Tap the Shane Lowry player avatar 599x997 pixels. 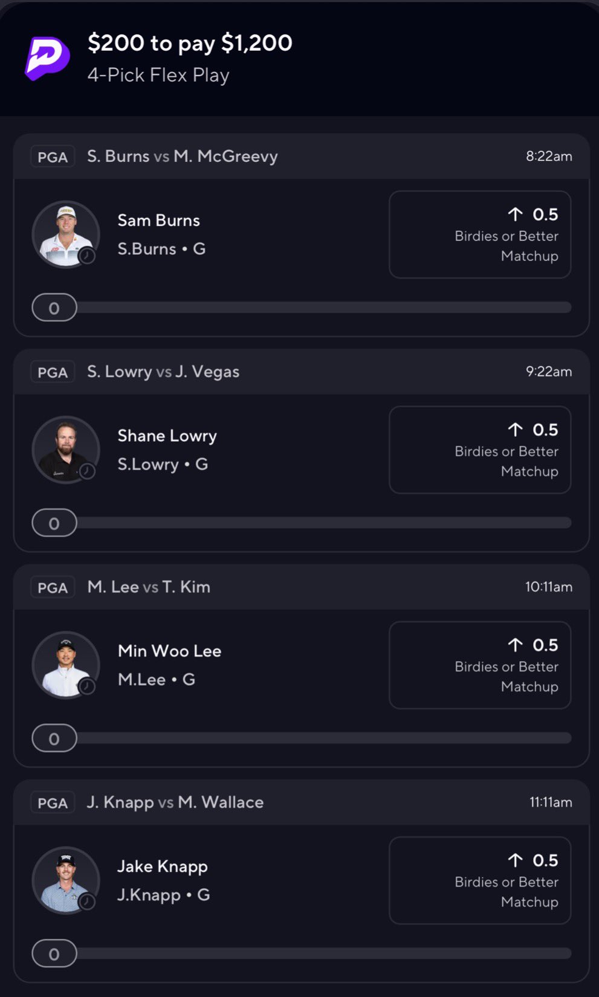click(65, 449)
